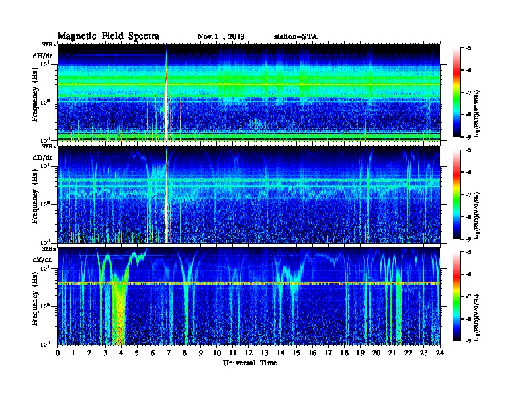Image resolution: width=524 pixels, height=405 pixels.
Task: Click the dZ/dt panel color scale bar
Action: pyautogui.click(x=457, y=296)
